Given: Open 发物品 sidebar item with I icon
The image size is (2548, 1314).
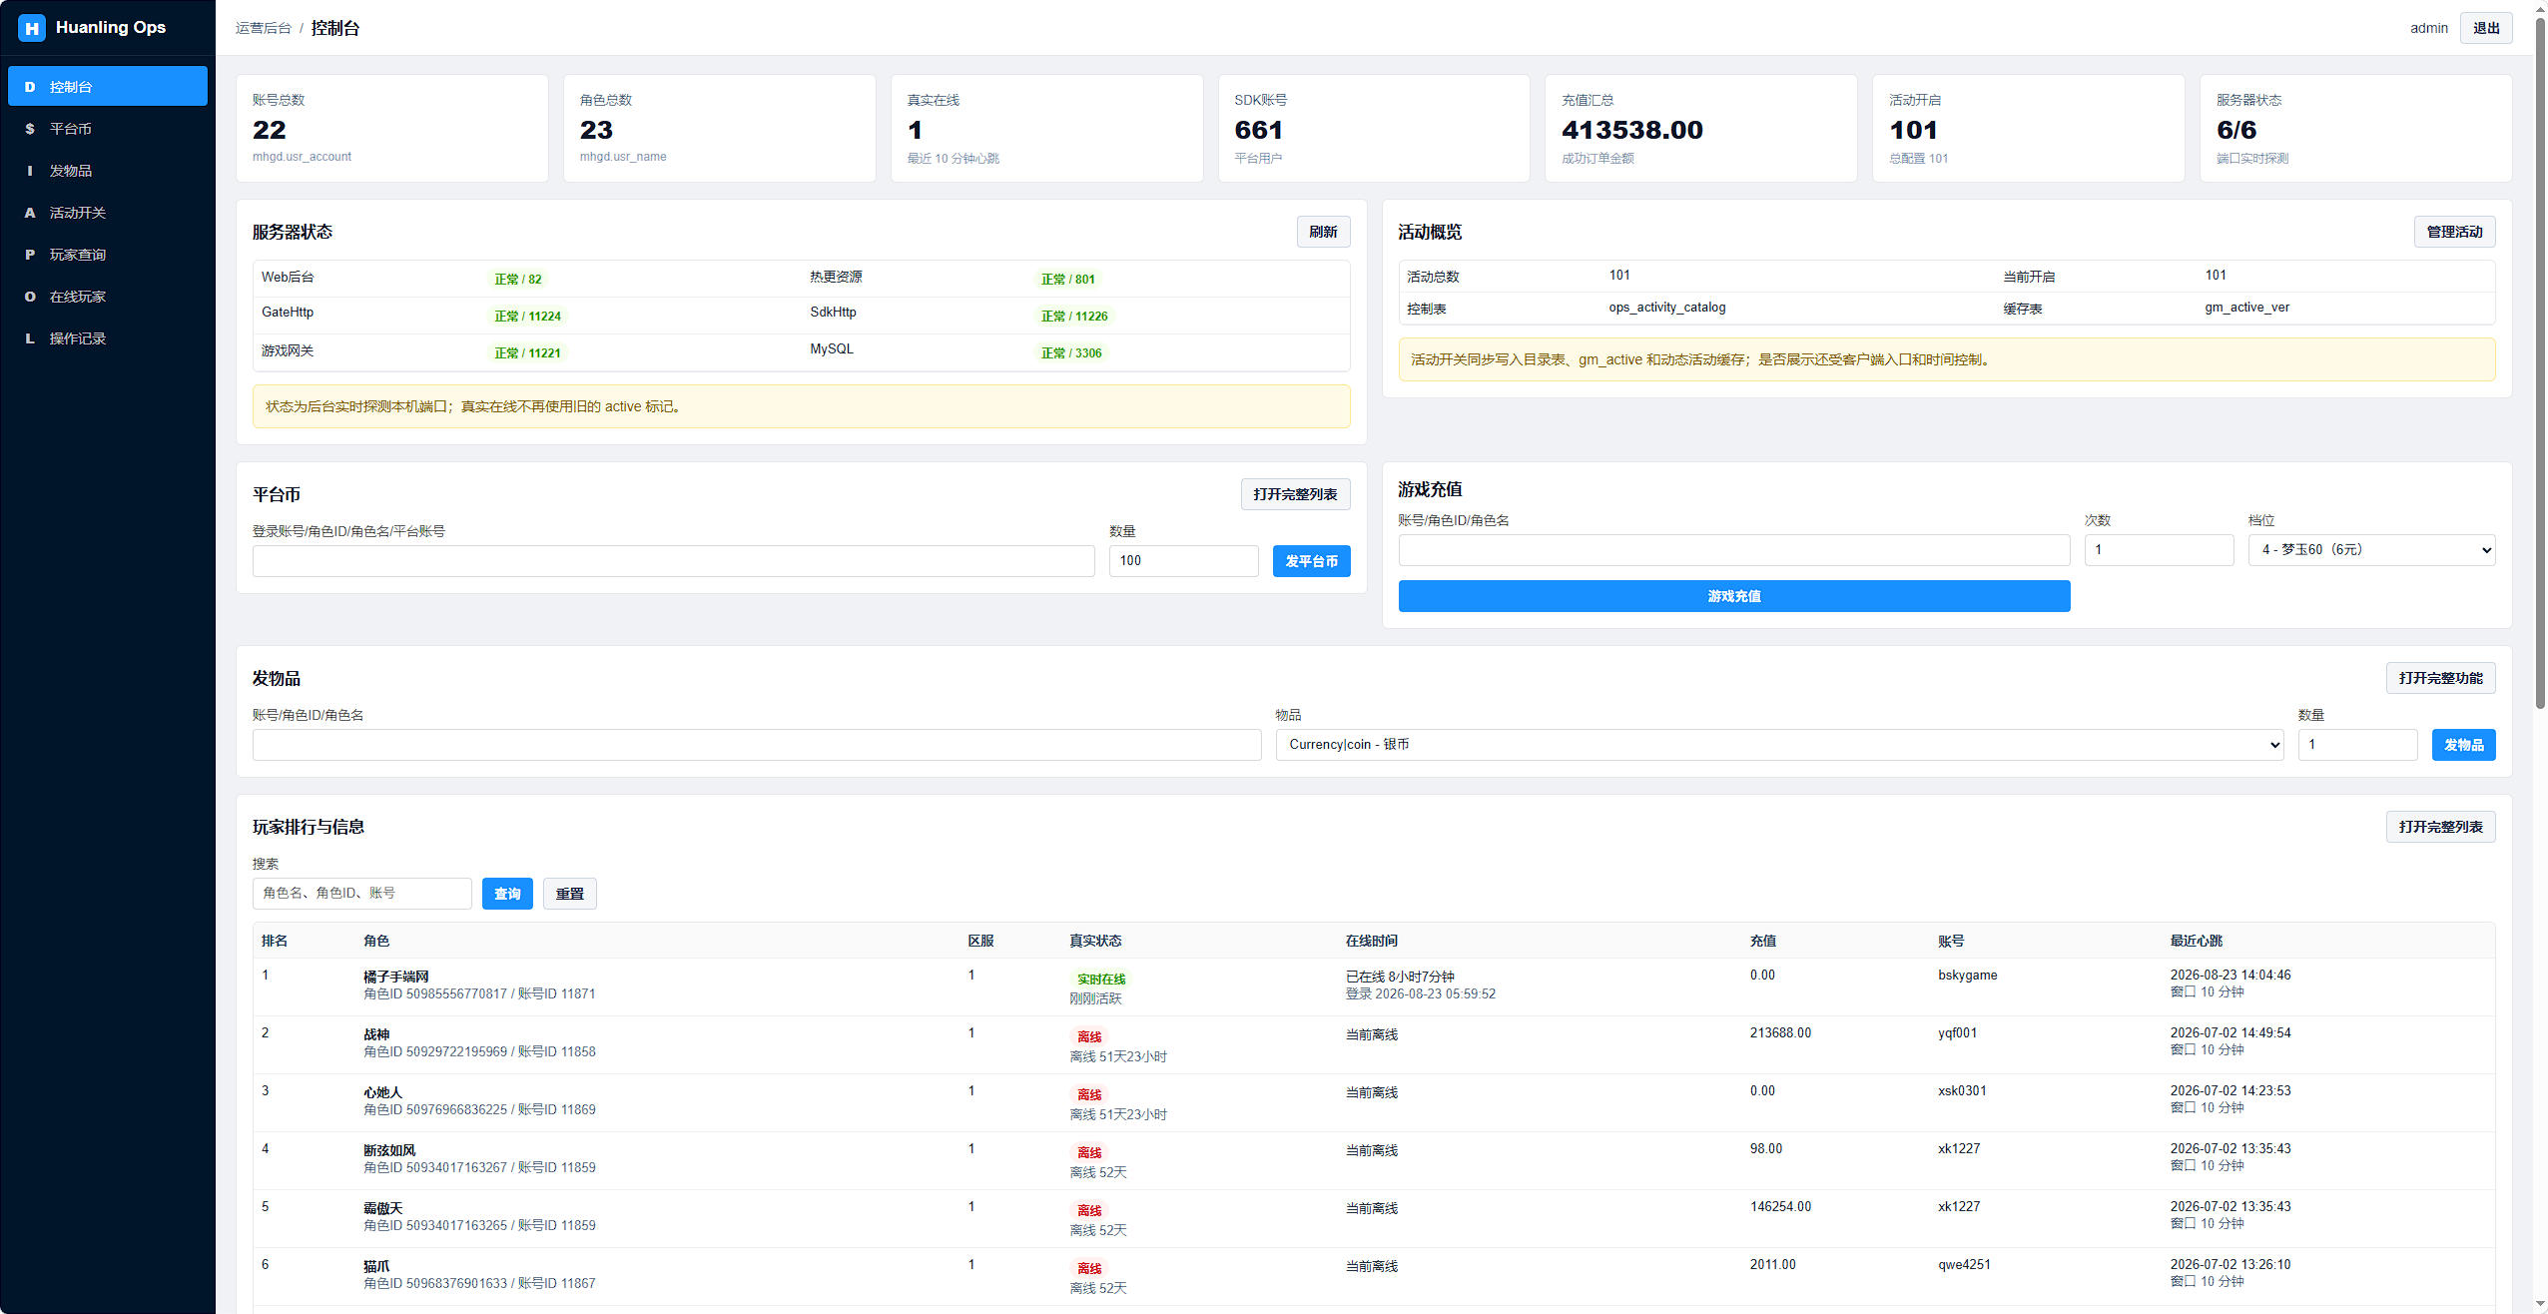Looking at the screenshot, I should pos(108,170).
